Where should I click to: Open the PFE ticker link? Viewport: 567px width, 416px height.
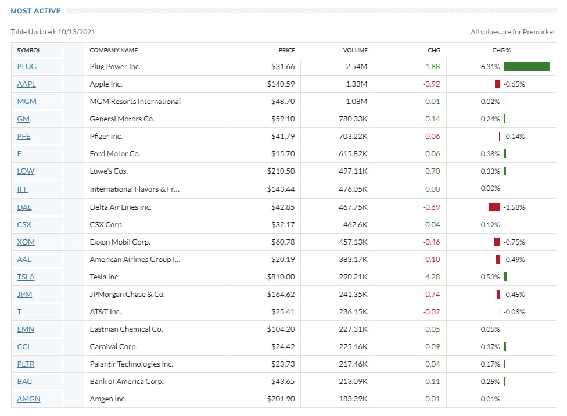23,137
